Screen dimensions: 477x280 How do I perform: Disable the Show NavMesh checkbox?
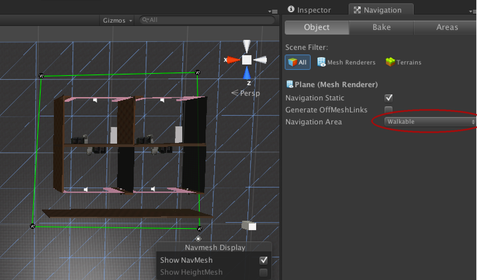[263, 260]
